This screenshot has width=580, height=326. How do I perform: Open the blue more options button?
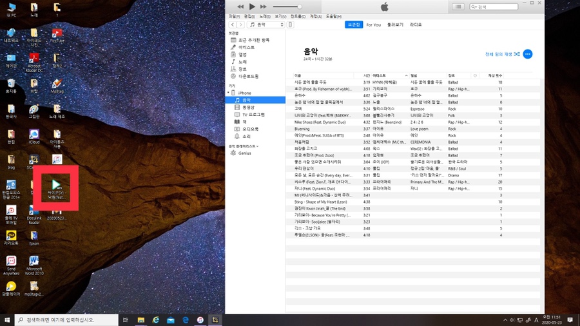[x=527, y=54]
